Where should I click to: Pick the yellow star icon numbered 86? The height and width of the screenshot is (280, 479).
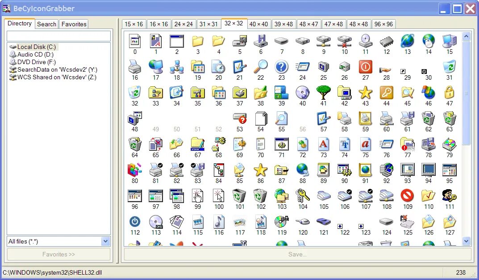click(x=261, y=170)
